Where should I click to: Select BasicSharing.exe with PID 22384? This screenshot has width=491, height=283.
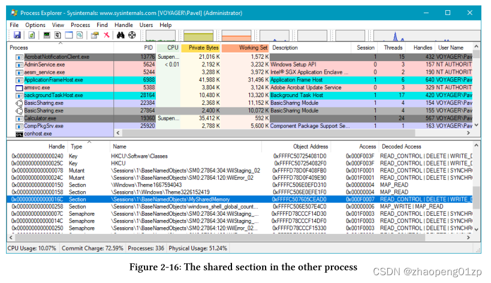[x=240, y=103]
